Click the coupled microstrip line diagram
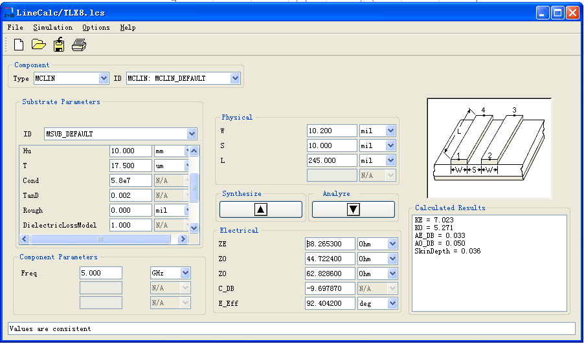 [489, 148]
